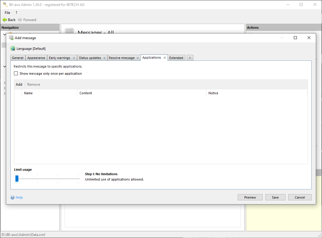Remove the Resolve message tab via its x

138,58
